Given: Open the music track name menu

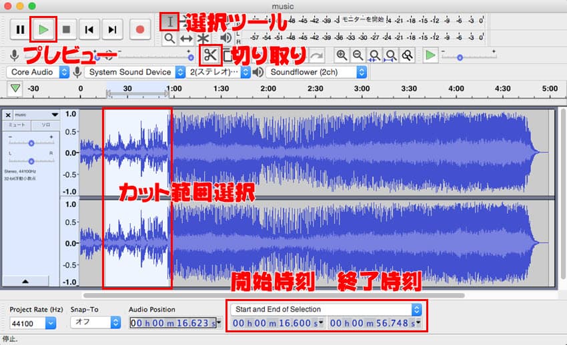Looking at the screenshot, I should [36, 115].
